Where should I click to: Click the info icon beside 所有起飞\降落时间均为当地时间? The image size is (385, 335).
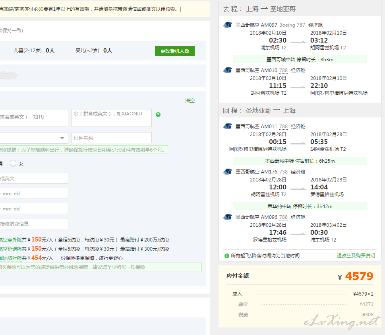click(x=227, y=256)
